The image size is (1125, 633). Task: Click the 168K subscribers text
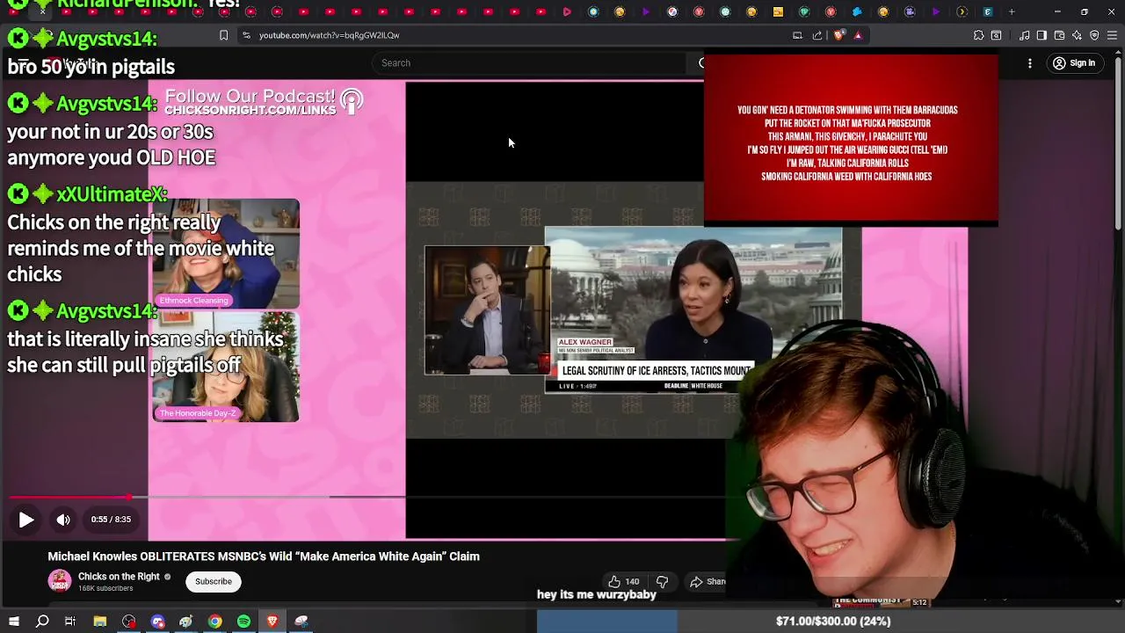[x=105, y=588]
